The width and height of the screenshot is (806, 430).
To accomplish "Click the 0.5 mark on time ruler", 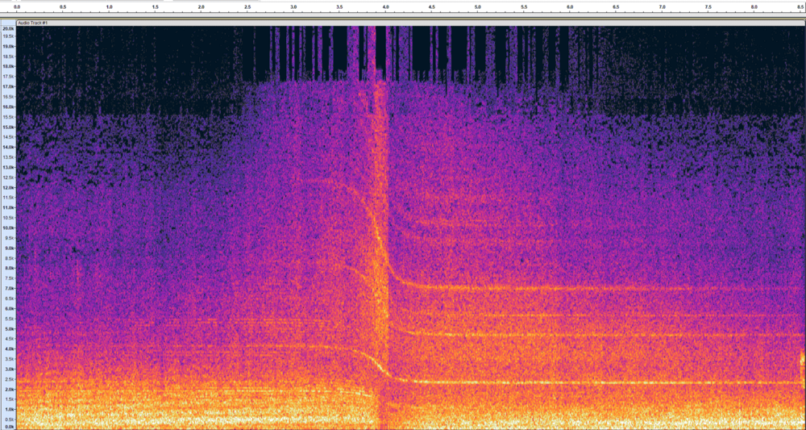I will pyautogui.click(x=63, y=7).
